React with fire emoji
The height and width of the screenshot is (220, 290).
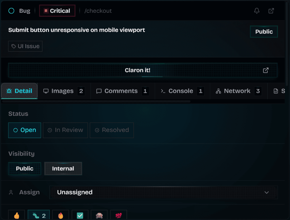[x=61, y=215]
